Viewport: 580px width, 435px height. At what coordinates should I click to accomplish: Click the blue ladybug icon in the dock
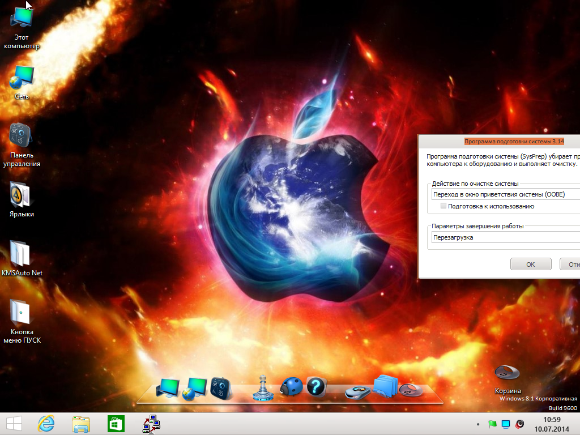tap(292, 386)
